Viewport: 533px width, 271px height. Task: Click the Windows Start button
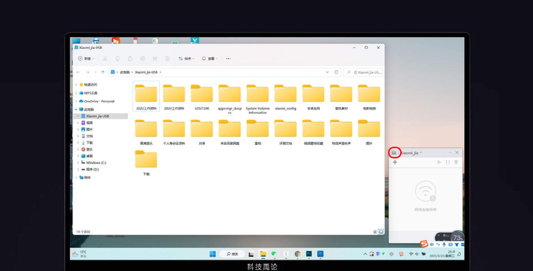(x=213, y=254)
